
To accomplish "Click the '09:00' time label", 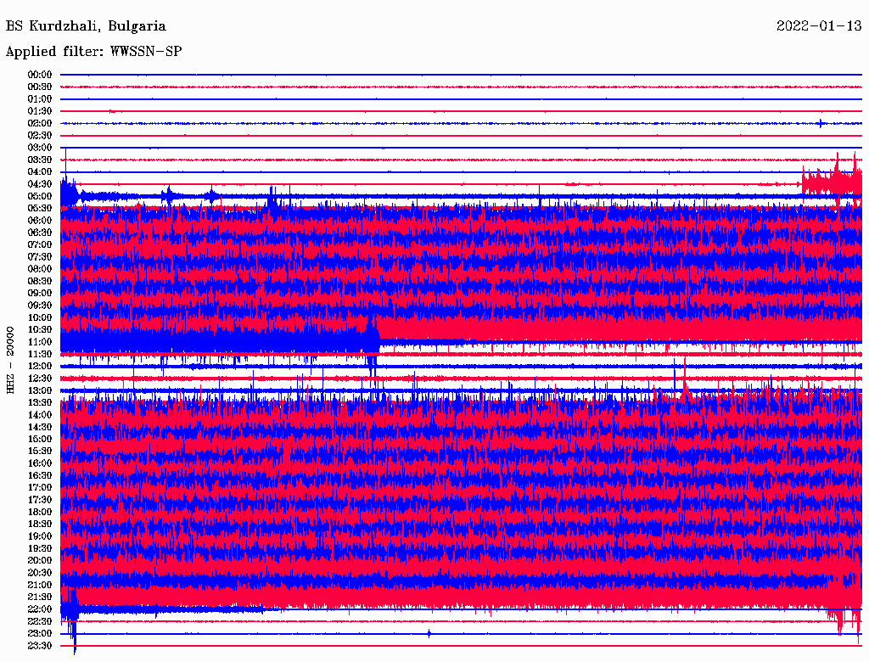I will point(39,294).
